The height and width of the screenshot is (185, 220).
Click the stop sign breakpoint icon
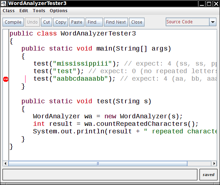pyautogui.click(x=6, y=79)
